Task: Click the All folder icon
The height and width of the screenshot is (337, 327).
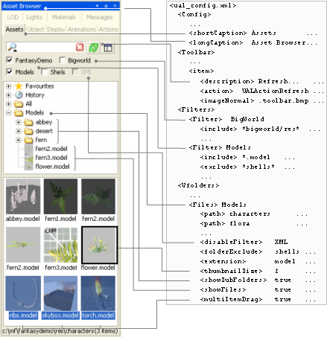Action: coord(19,104)
